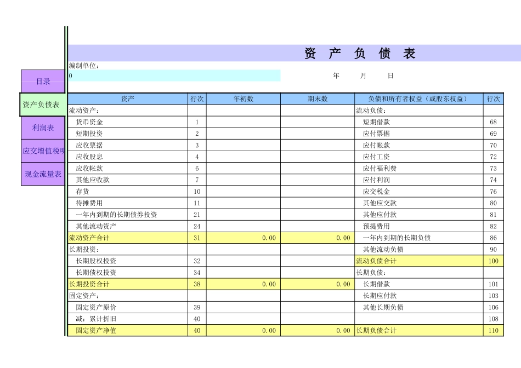Switch to the 利润表 sheet
Viewport: 521px width, 368px height.
(x=41, y=128)
